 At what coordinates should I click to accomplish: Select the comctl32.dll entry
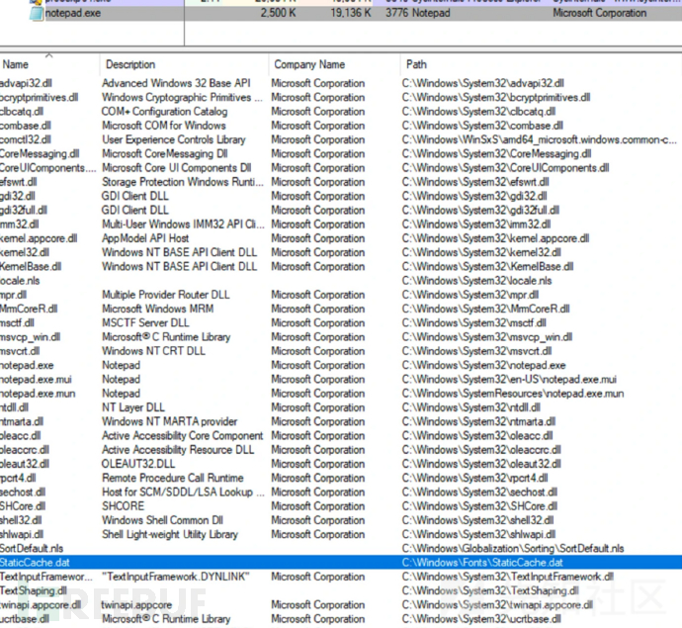tap(26, 140)
